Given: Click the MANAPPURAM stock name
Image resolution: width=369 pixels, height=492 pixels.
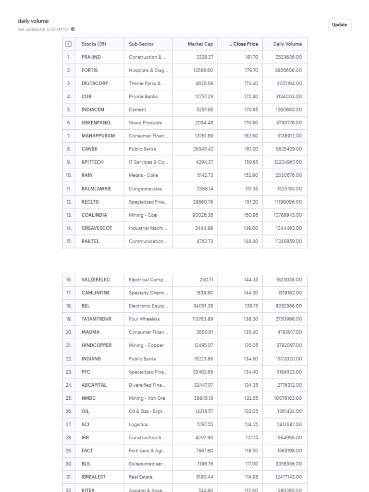Looking at the screenshot, I should (98, 136).
